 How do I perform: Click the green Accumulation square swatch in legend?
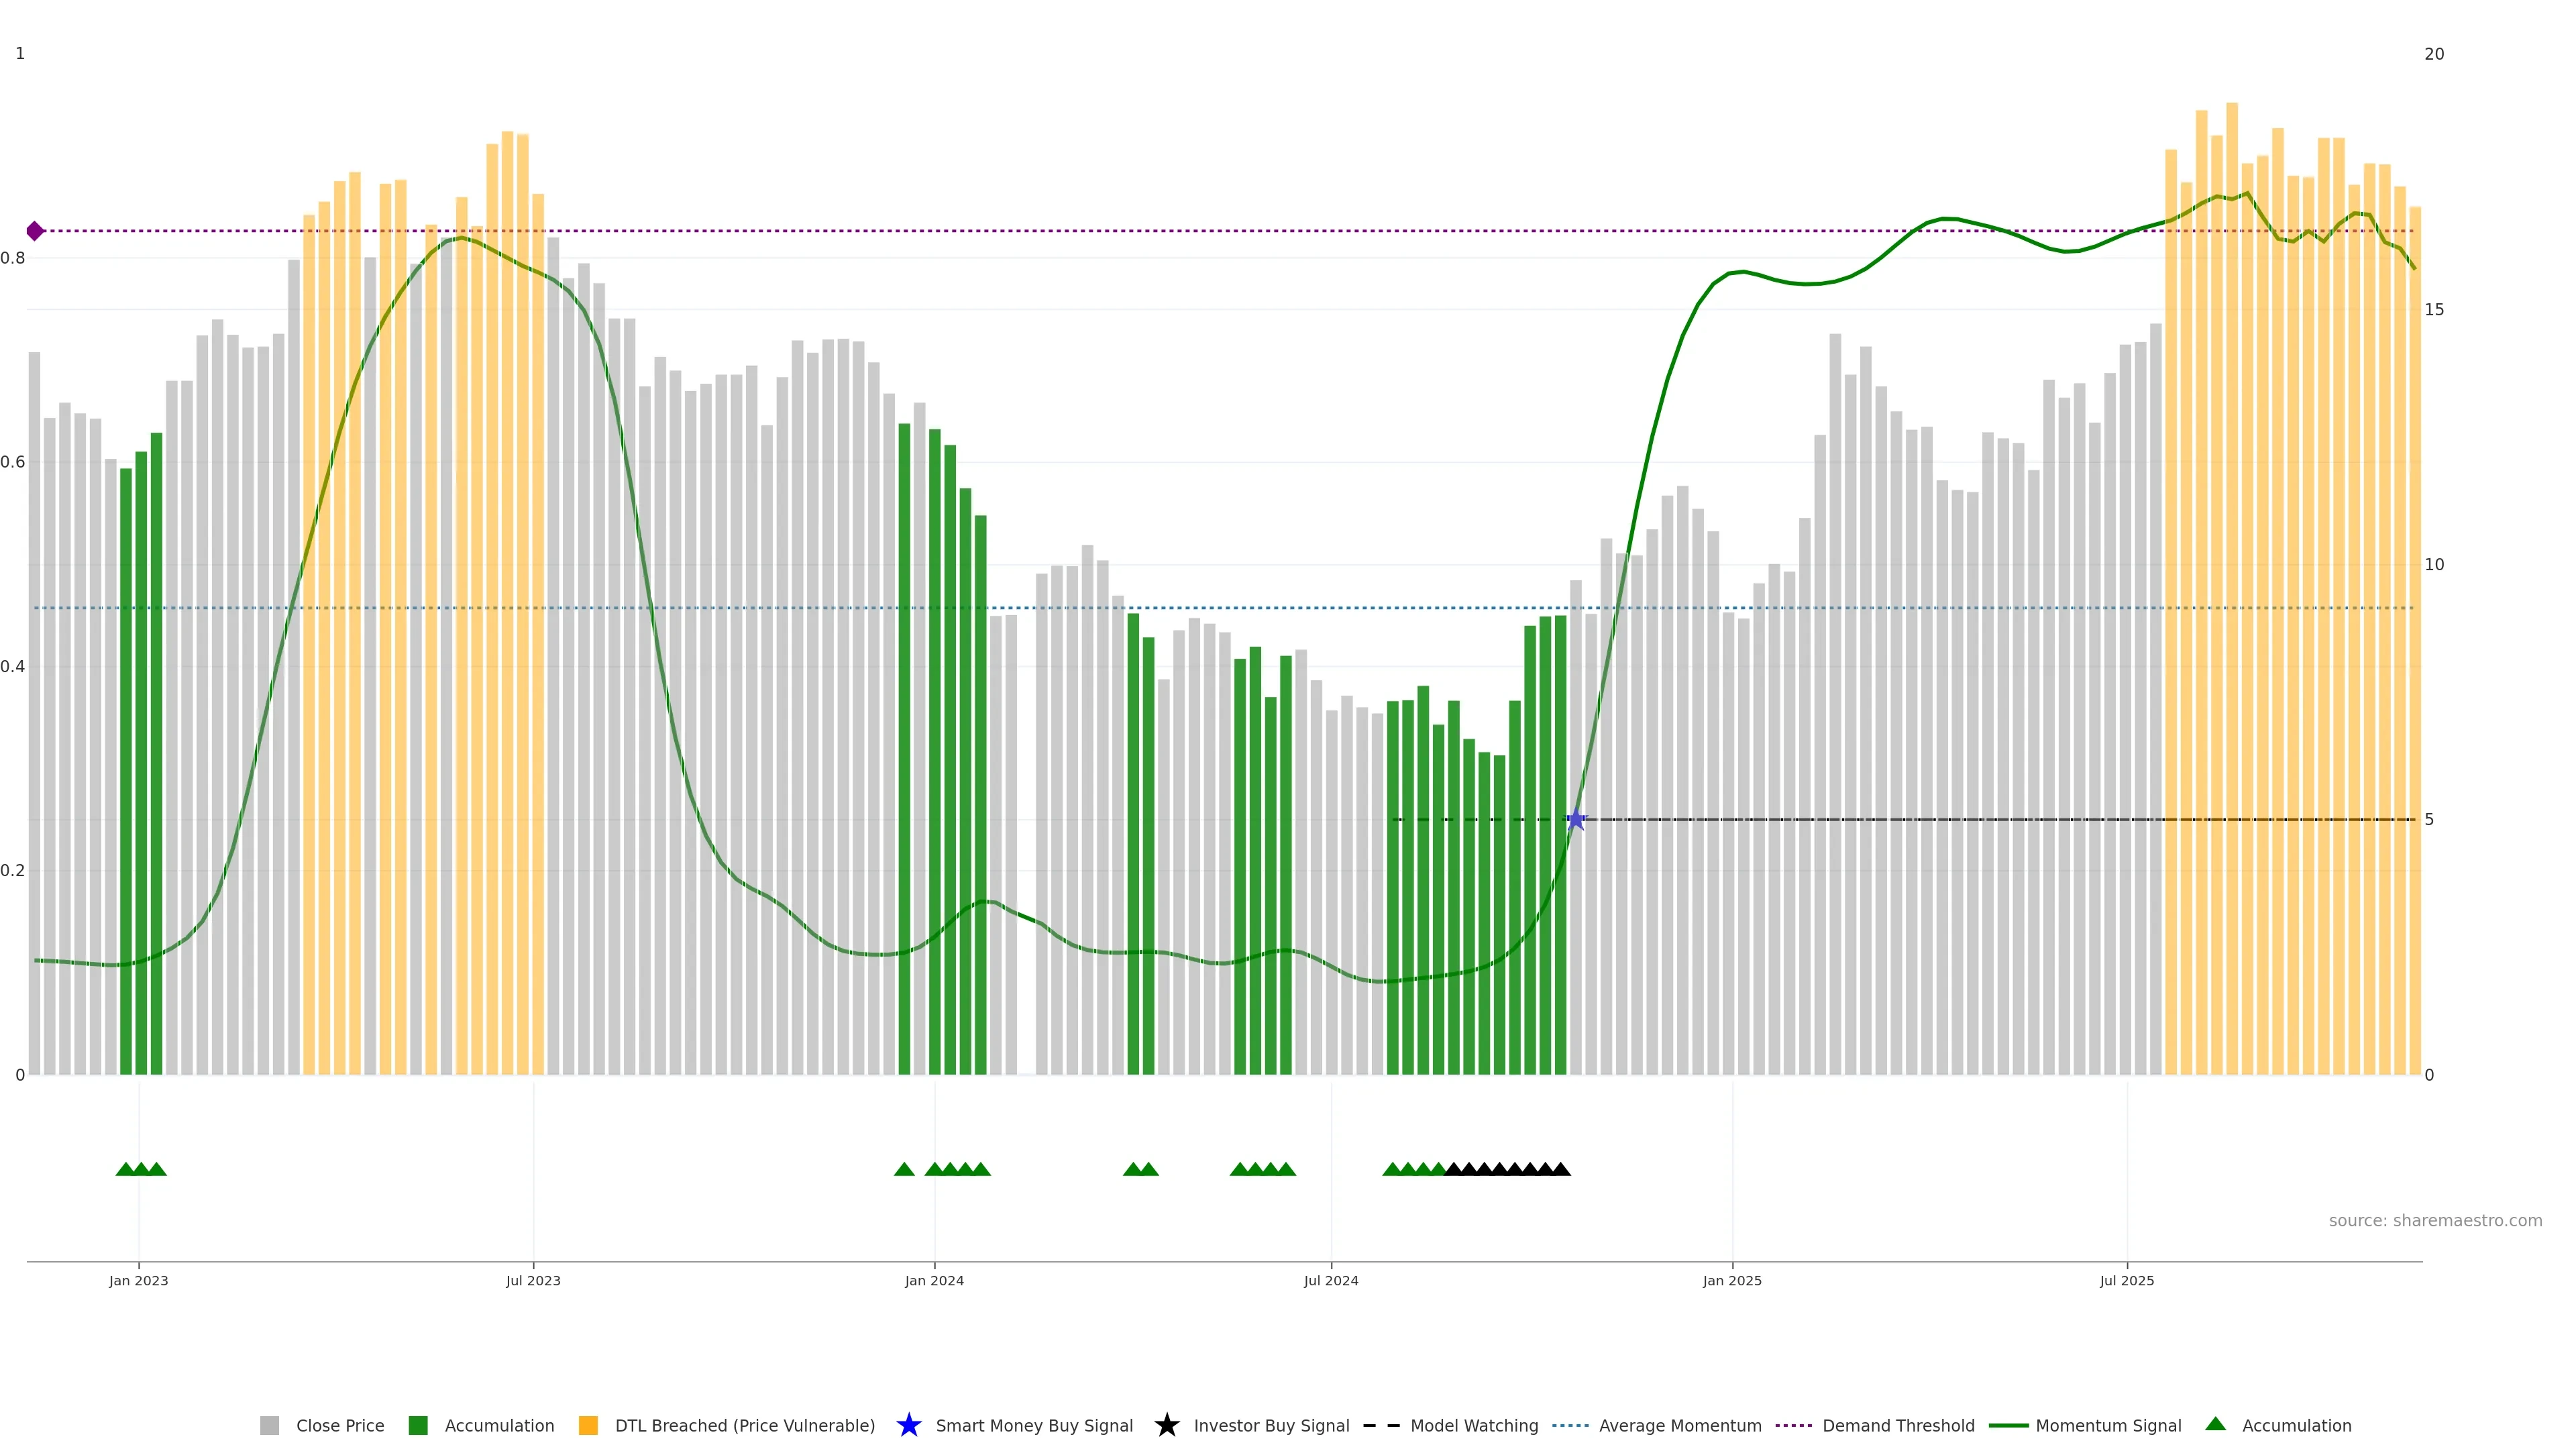[x=418, y=1425]
